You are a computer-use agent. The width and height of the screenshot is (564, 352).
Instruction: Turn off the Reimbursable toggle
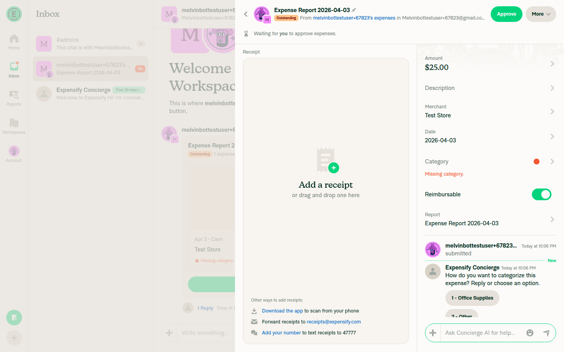pos(541,194)
